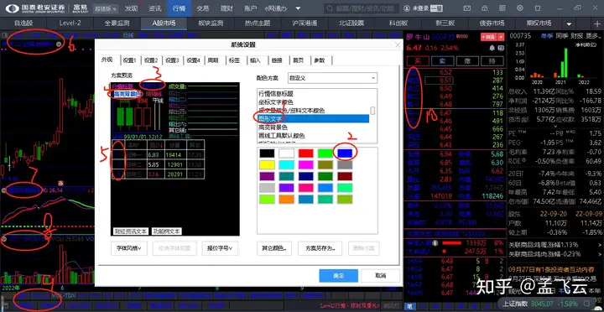Open the 交易 top menu

[203, 8]
